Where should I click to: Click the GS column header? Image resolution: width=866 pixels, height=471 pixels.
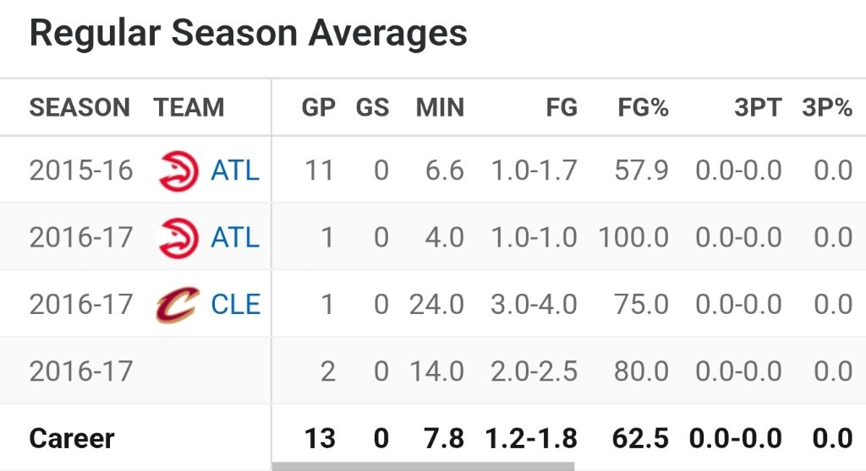372,108
